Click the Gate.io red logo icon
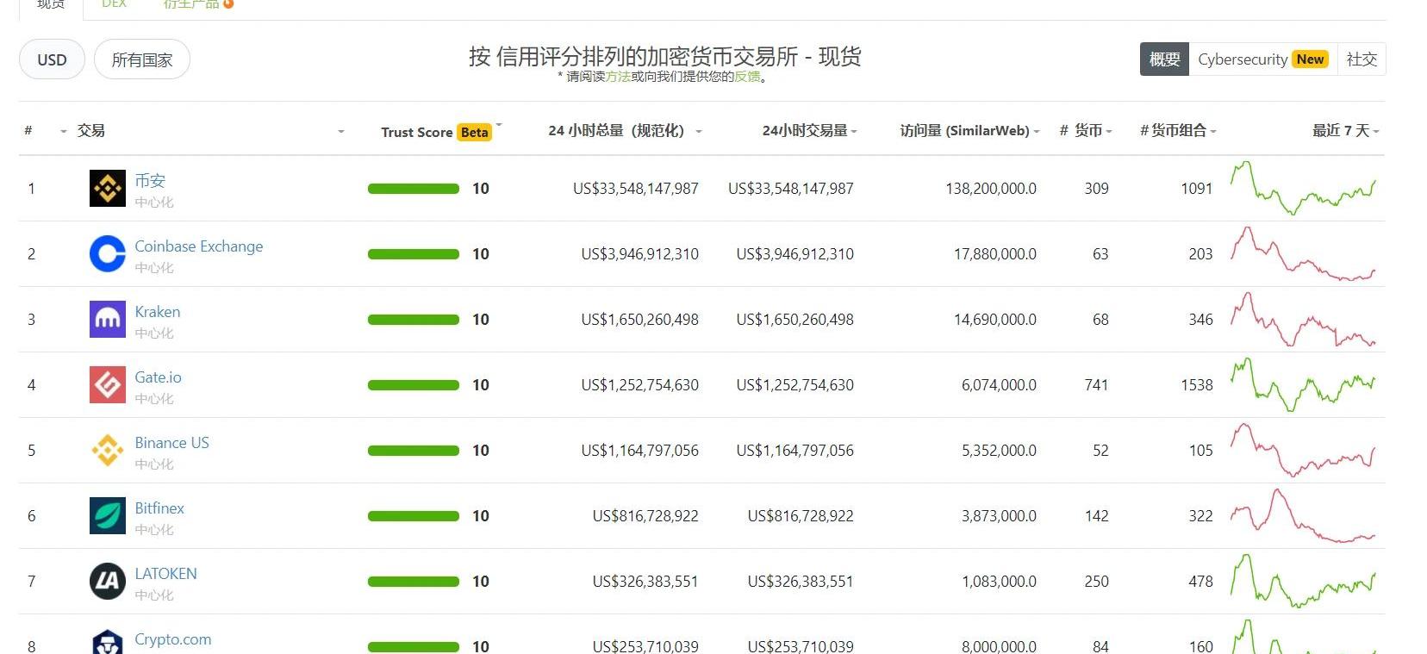Image resolution: width=1427 pixels, height=654 pixels. coord(108,385)
